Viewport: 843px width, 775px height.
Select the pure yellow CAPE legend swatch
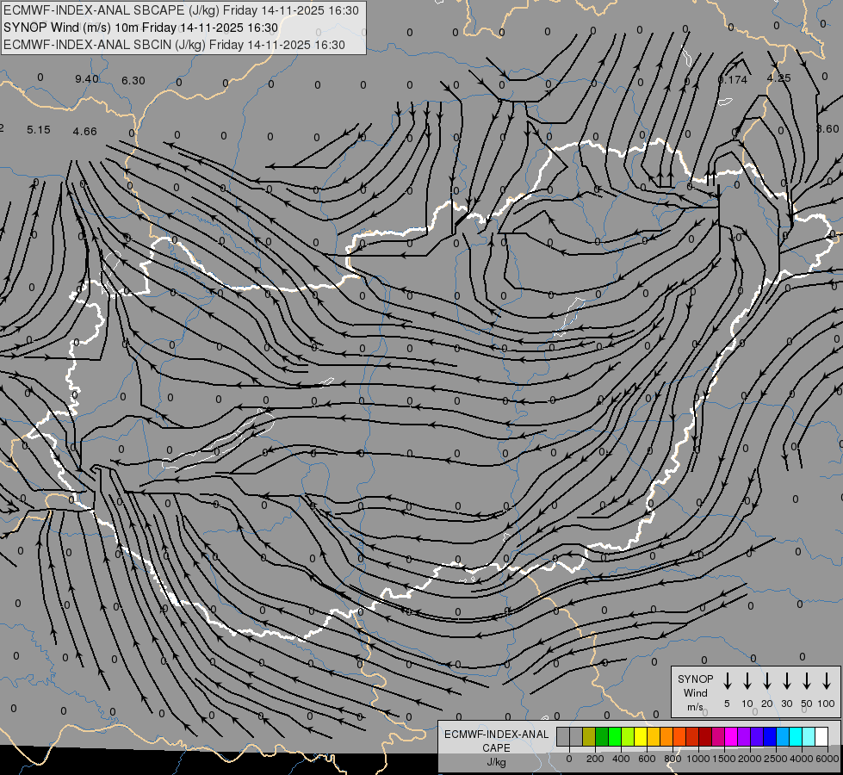641,736
